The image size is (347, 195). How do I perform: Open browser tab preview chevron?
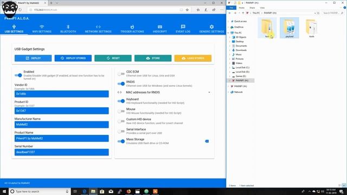tap(57, 3)
